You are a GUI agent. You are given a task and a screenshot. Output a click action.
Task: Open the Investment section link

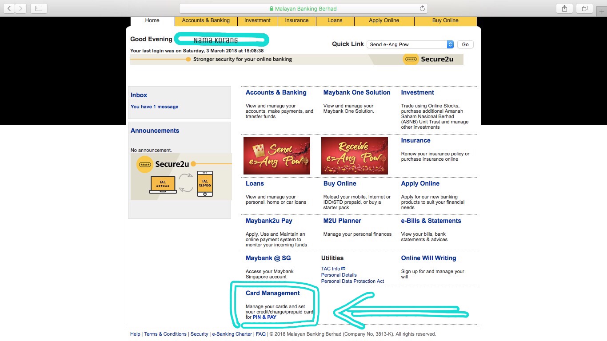(x=417, y=92)
